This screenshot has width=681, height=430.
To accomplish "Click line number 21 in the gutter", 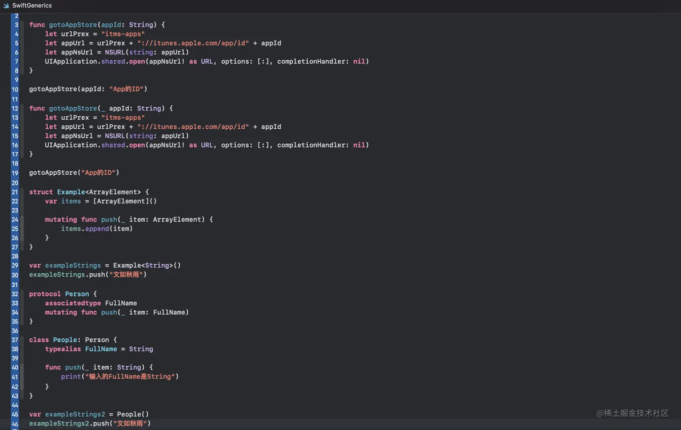I will 15,192.
